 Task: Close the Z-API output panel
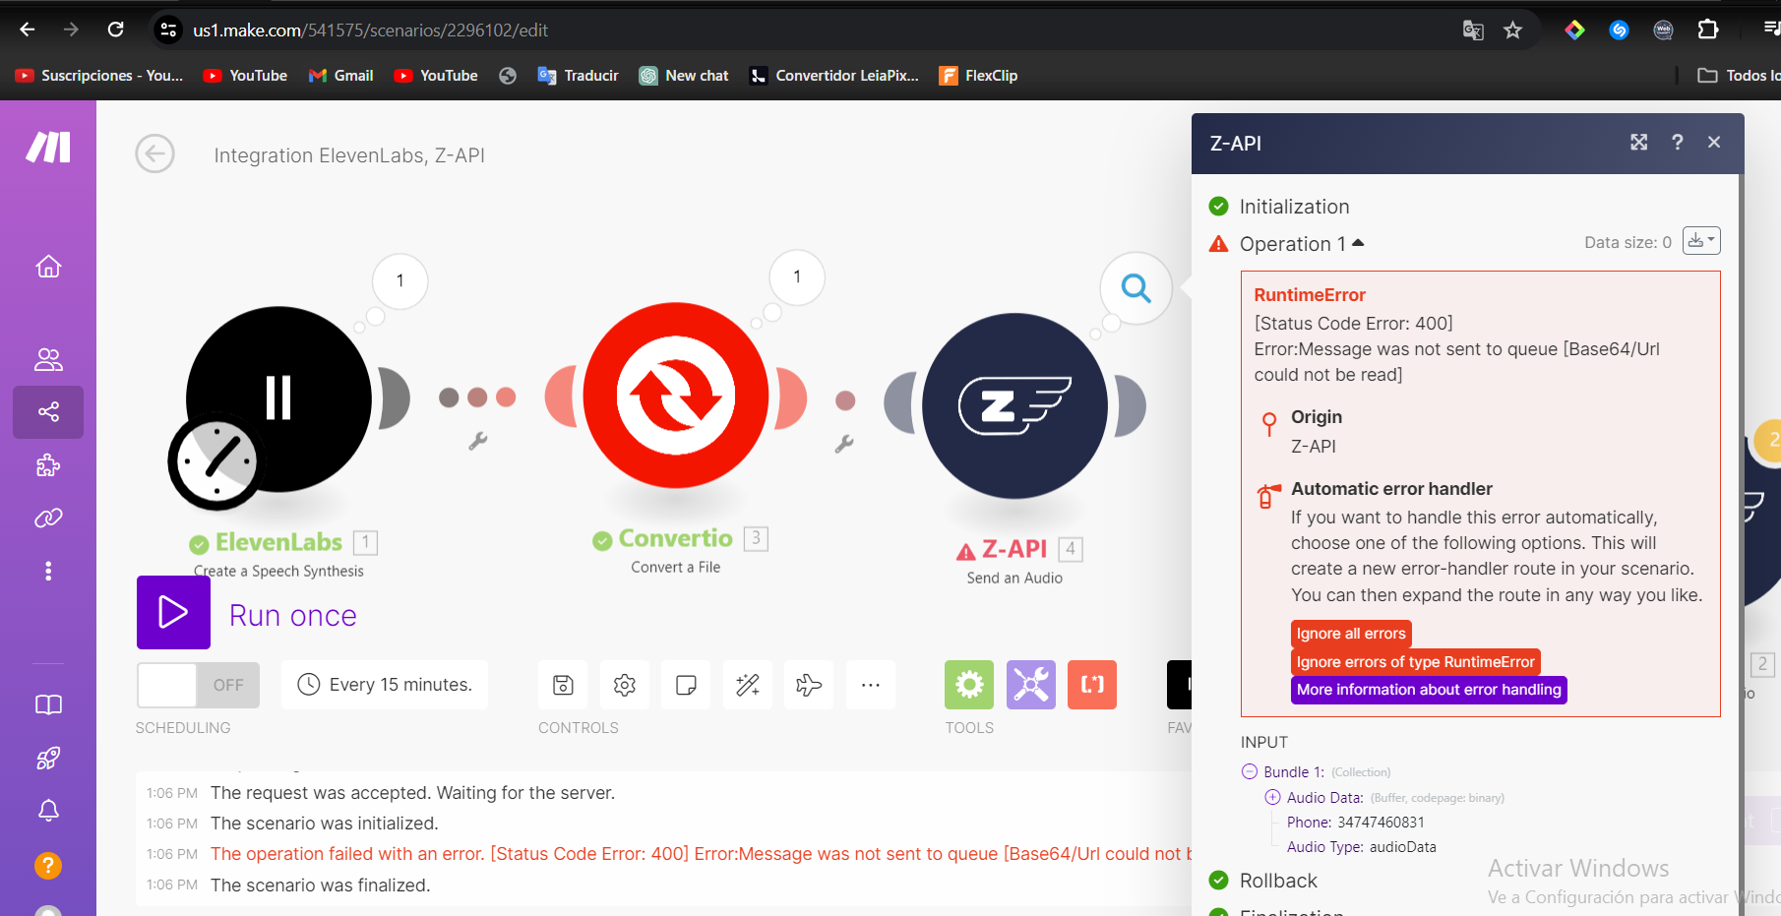tap(1714, 143)
